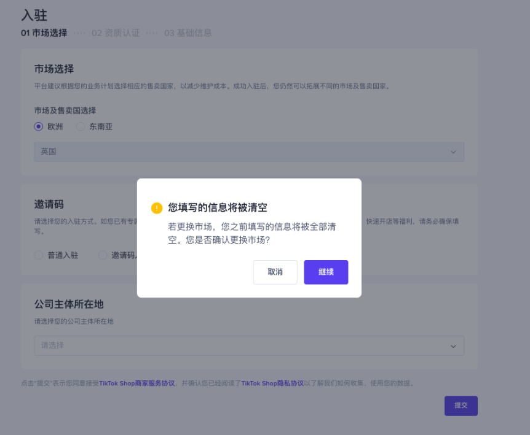Click the 提交 submit button
The image size is (530, 435).
pos(461,406)
